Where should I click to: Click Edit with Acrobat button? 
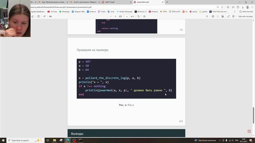pyautogui.click(x=245, y=16)
